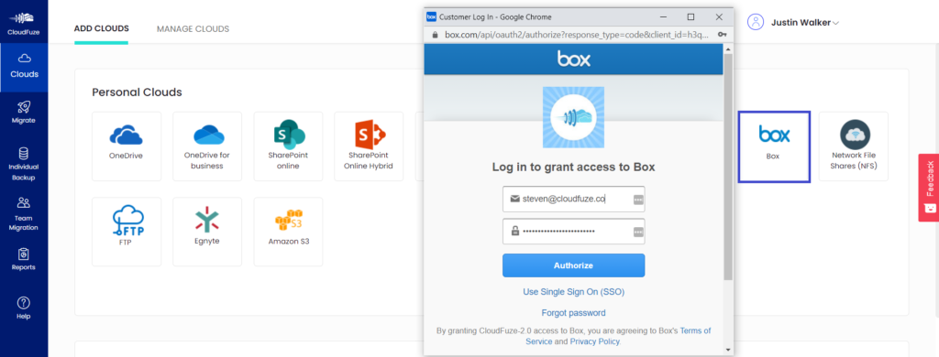
Task: Switch to the MANAGE CLOUDS tab
Action: [x=193, y=28]
